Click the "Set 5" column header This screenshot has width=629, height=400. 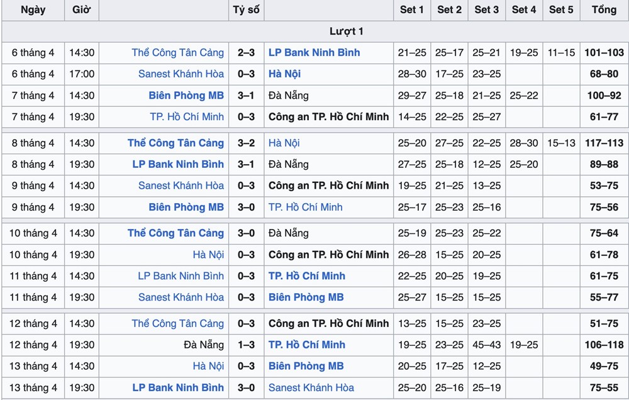561,10
